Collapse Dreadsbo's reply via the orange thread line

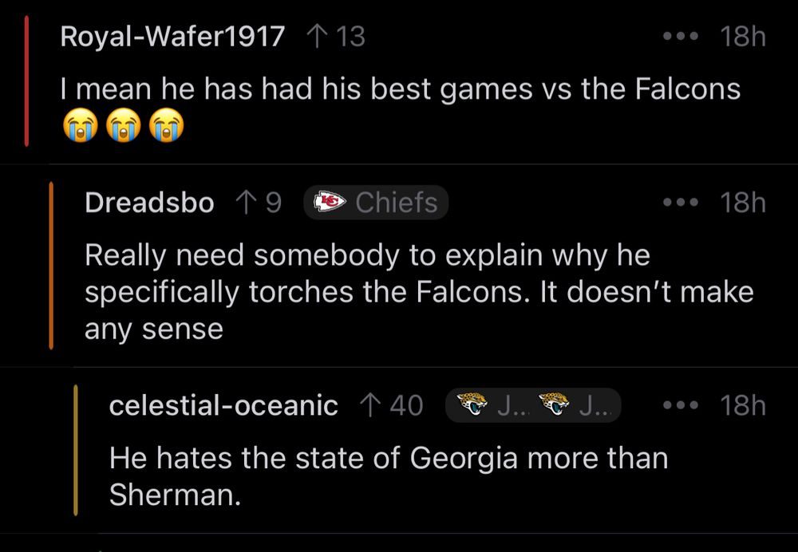(x=50, y=263)
